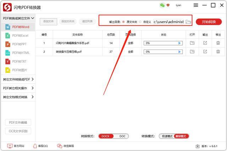Switch conversion mode to 极速模式
Screen dimensions: 227x151
(x=167, y=136)
